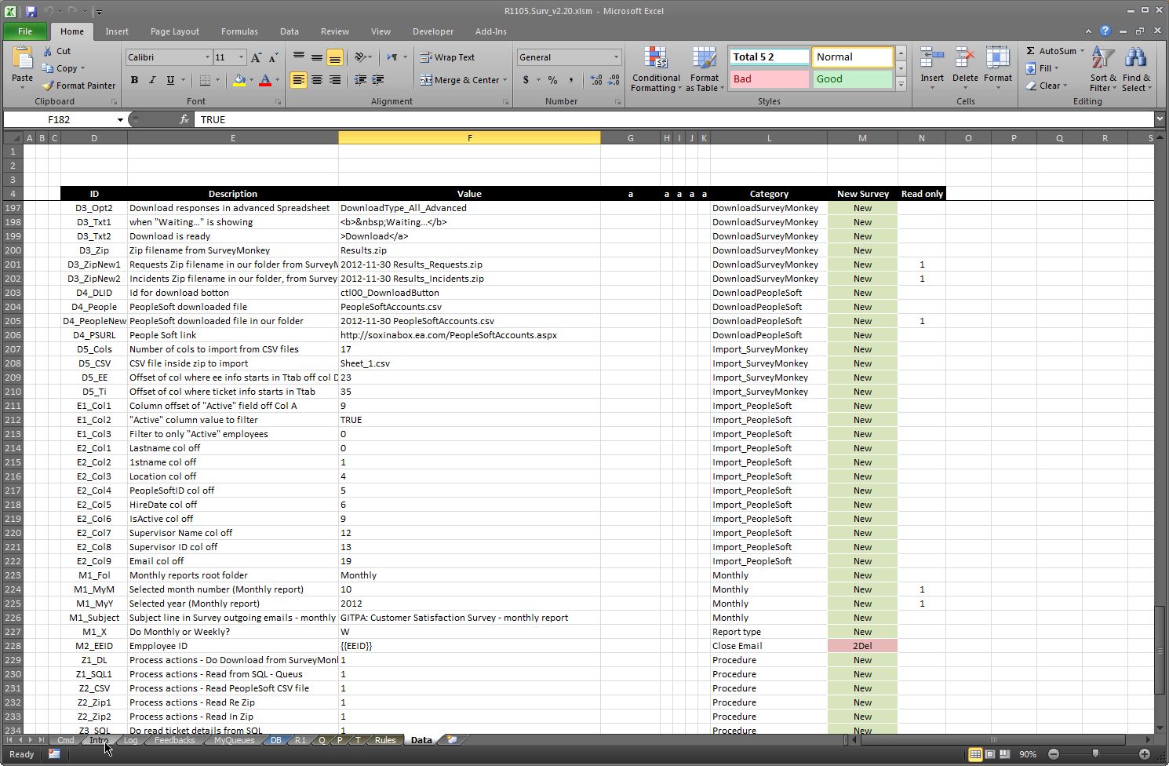This screenshot has height=766, width=1169.
Task: Toggle italic formatting
Action: pyautogui.click(x=152, y=80)
